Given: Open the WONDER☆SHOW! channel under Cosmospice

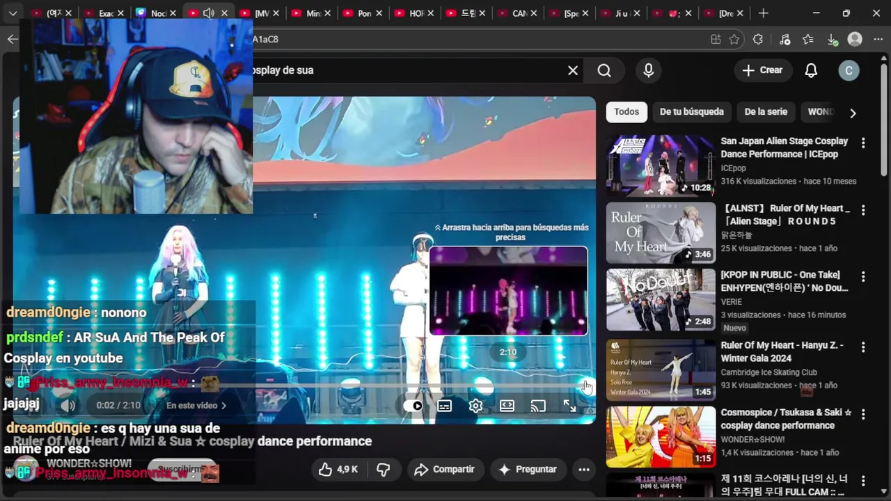Looking at the screenshot, I should [x=752, y=440].
